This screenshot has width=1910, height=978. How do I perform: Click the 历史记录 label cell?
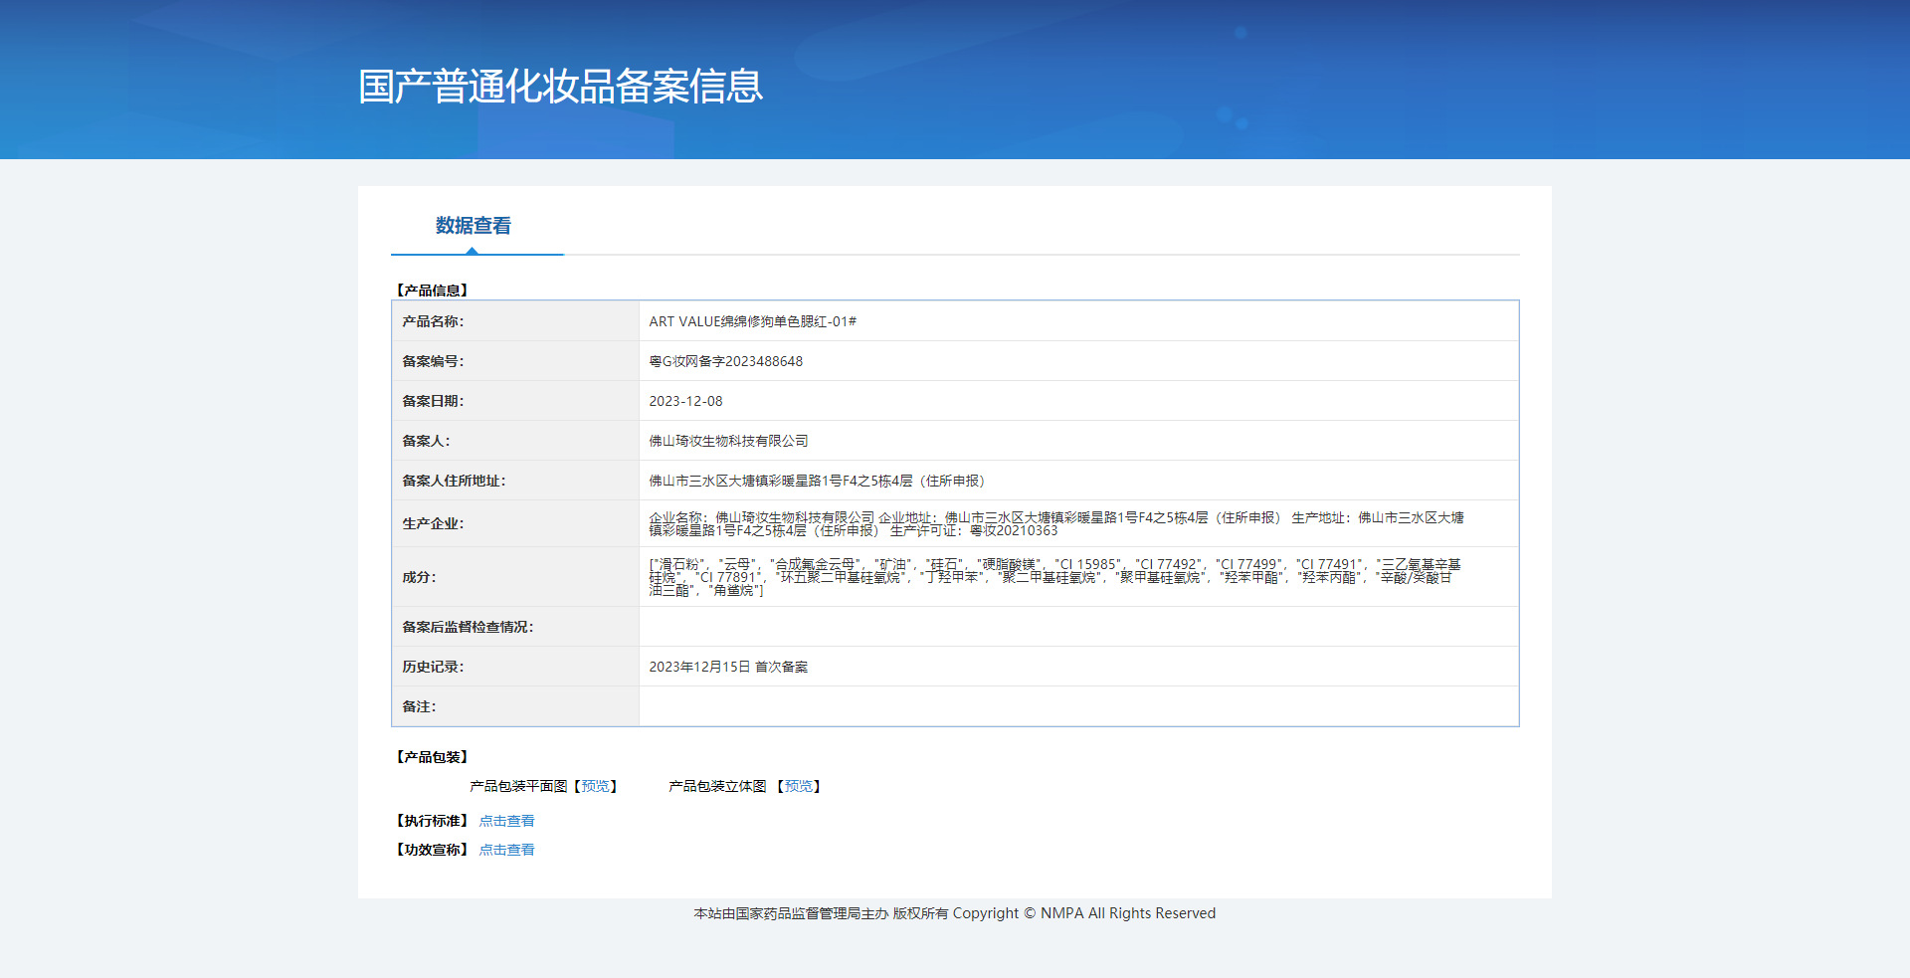click(x=515, y=667)
